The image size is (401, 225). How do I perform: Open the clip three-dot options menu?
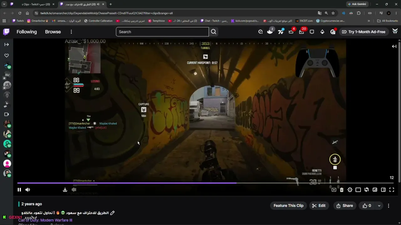click(x=388, y=206)
